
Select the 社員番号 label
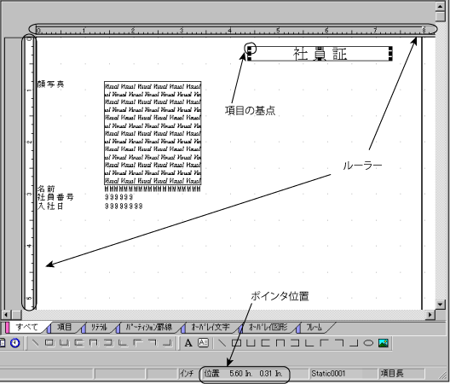pos(55,197)
